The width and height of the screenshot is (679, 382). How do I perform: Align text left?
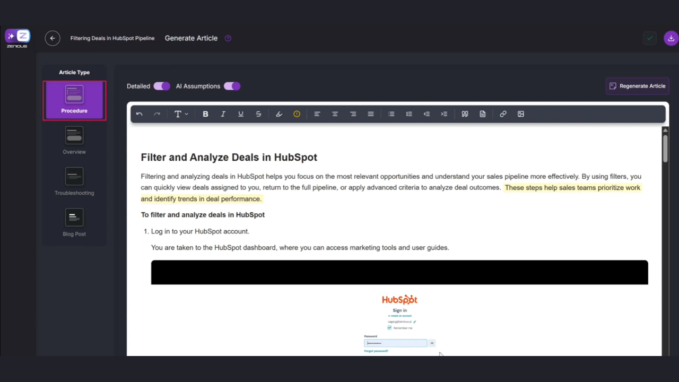point(317,114)
